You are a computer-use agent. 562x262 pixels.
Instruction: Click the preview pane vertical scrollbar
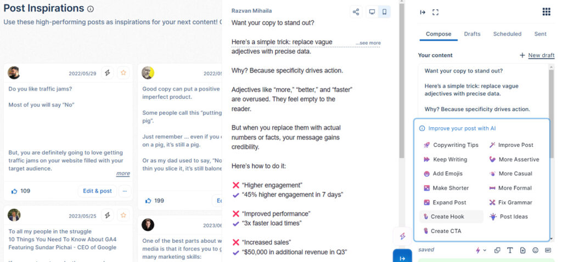tap(402, 79)
